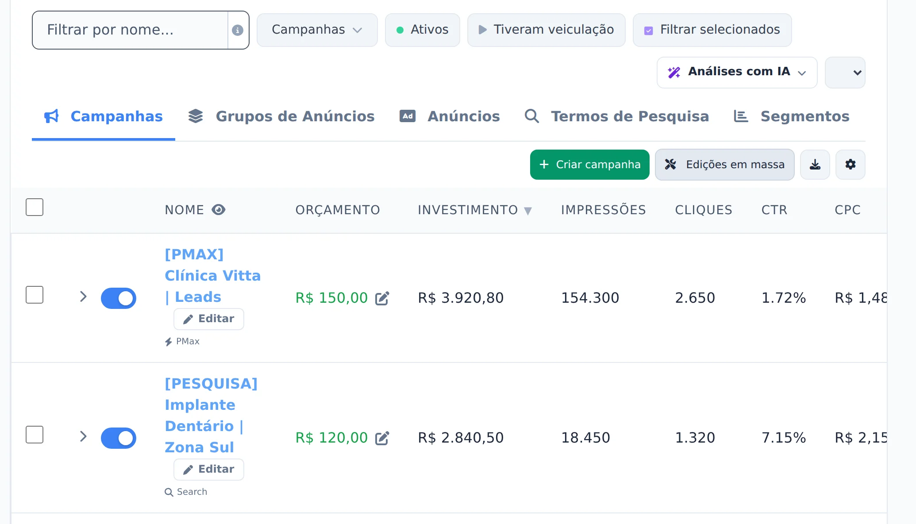Viewport: 916px width, 524px height.
Task: Apply the Ativos status filter
Action: 422,30
